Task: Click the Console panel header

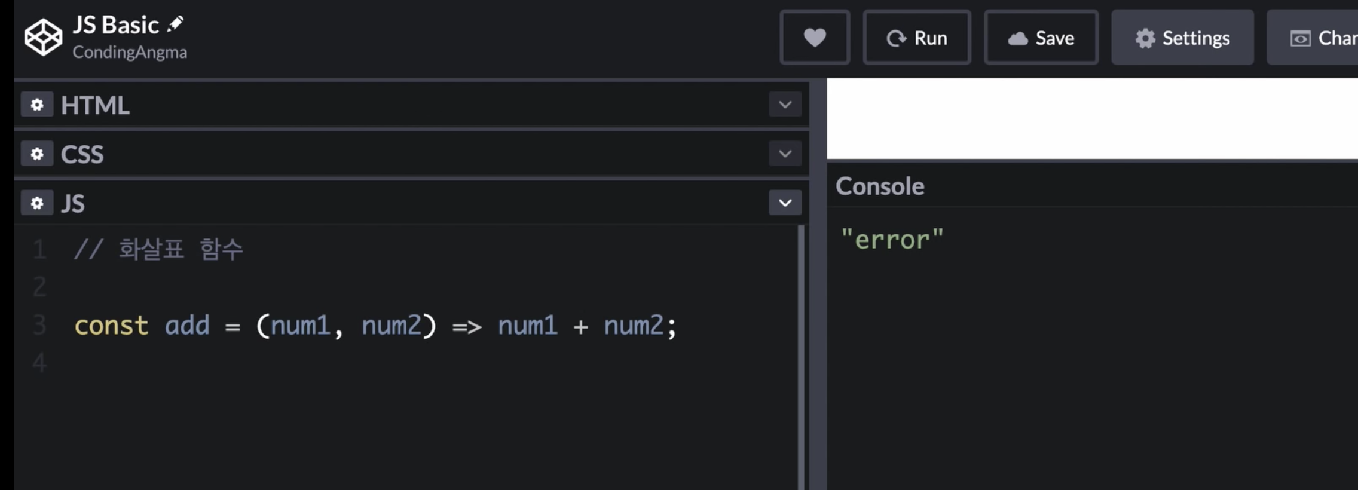Action: coord(1092,186)
